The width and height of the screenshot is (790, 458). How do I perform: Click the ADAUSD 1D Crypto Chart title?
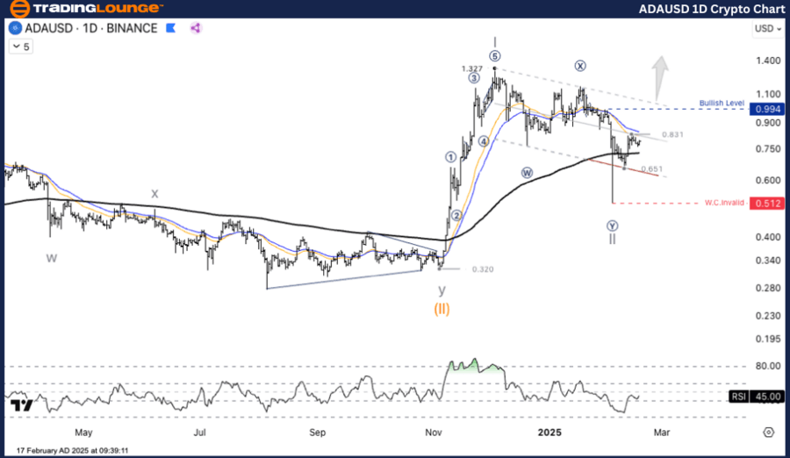pos(711,9)
